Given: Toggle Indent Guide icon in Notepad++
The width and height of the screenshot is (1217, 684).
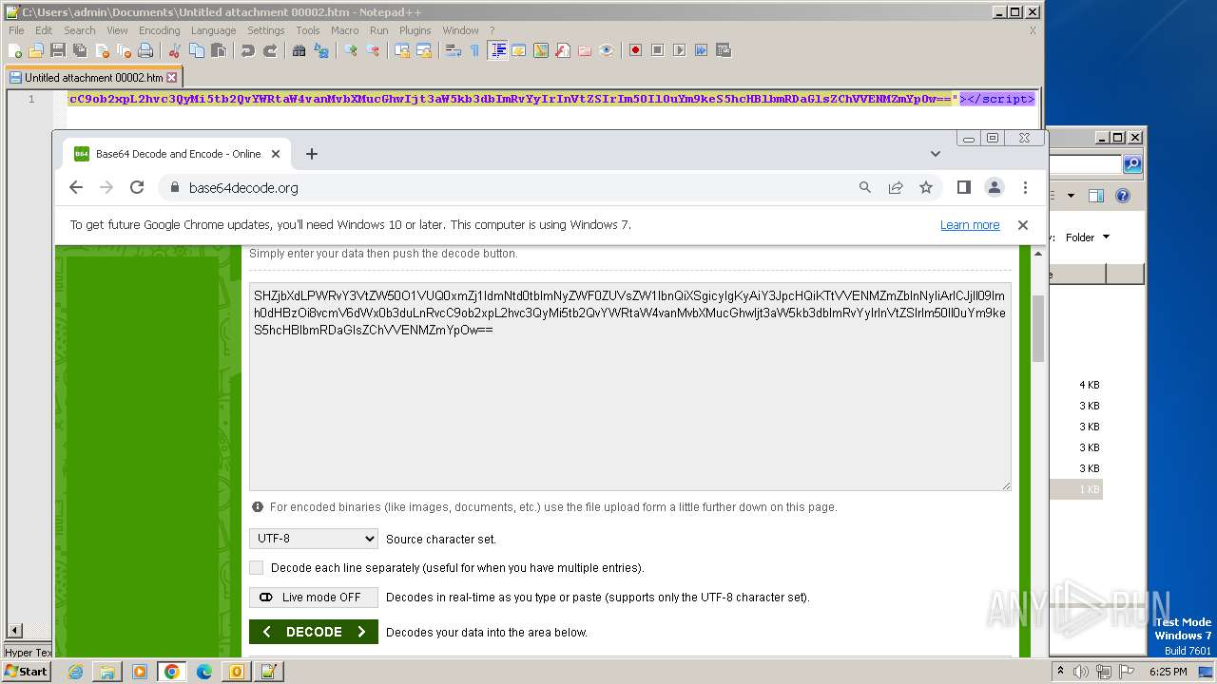Looking at the screenshot, I should (496, 50).
